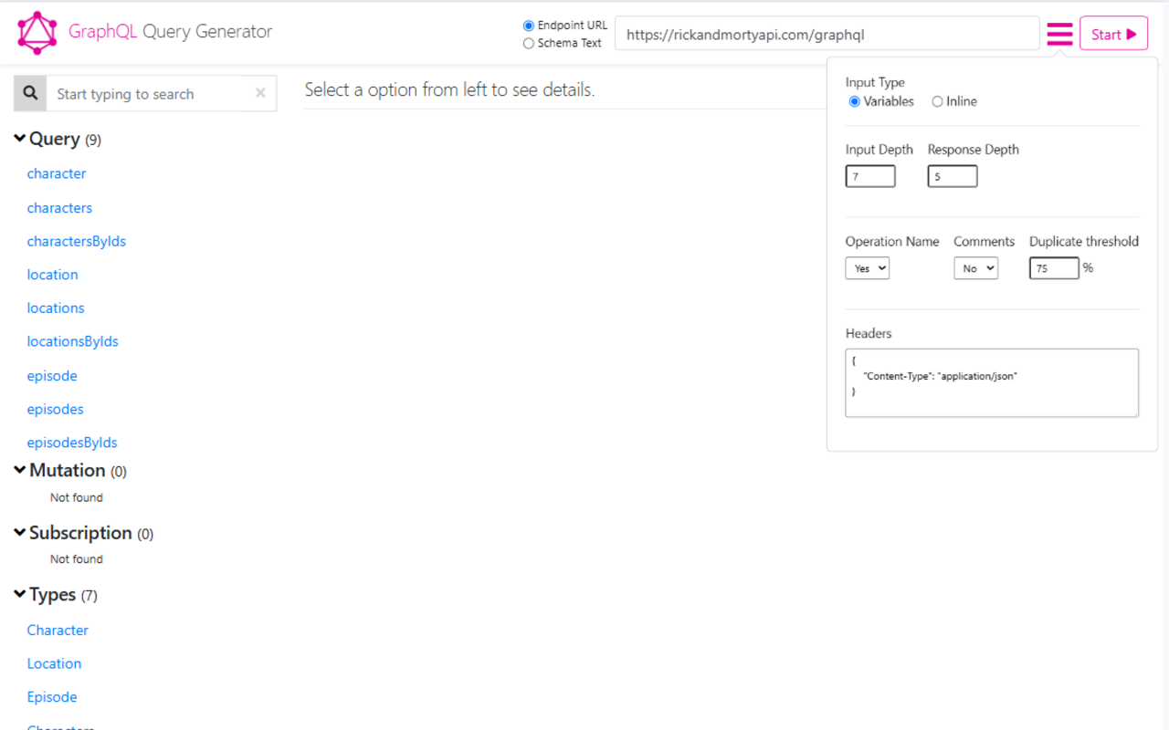Click inside the Headers textarea

click(x=992, y=382)
